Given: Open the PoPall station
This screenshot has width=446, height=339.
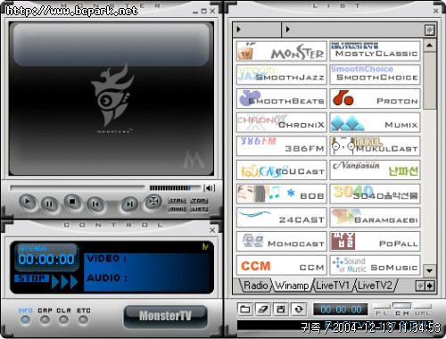Looking at the screenshot, I should 375,241.
